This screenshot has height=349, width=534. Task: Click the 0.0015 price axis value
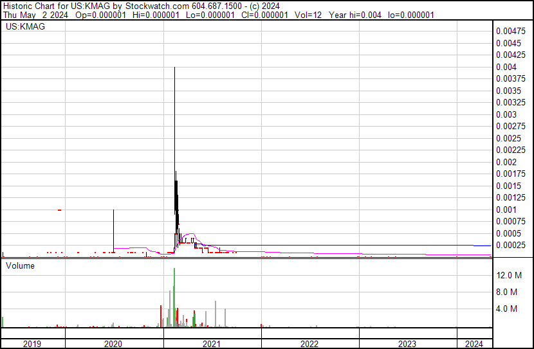[508, 186]
